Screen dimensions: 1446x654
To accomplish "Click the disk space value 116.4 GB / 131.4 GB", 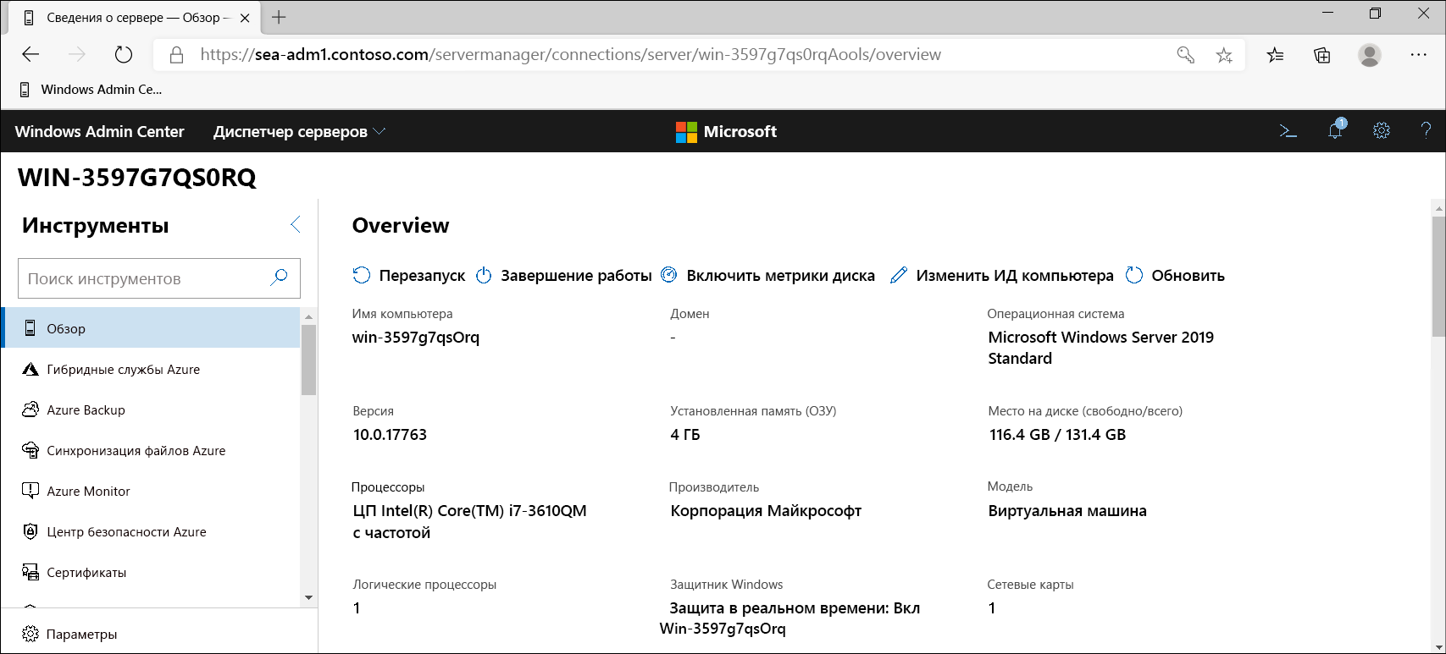I will click(x=1057, y=434).
